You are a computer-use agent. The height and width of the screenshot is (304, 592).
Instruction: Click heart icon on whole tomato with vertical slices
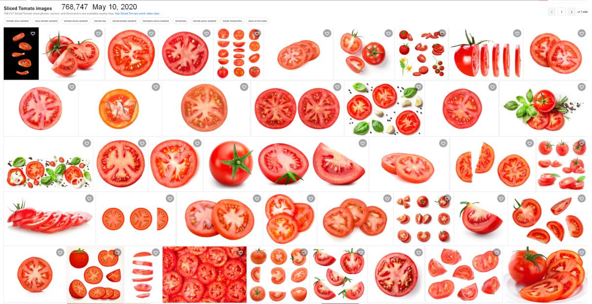[517, 34]
